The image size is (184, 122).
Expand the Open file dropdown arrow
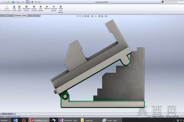click(11, 2)
